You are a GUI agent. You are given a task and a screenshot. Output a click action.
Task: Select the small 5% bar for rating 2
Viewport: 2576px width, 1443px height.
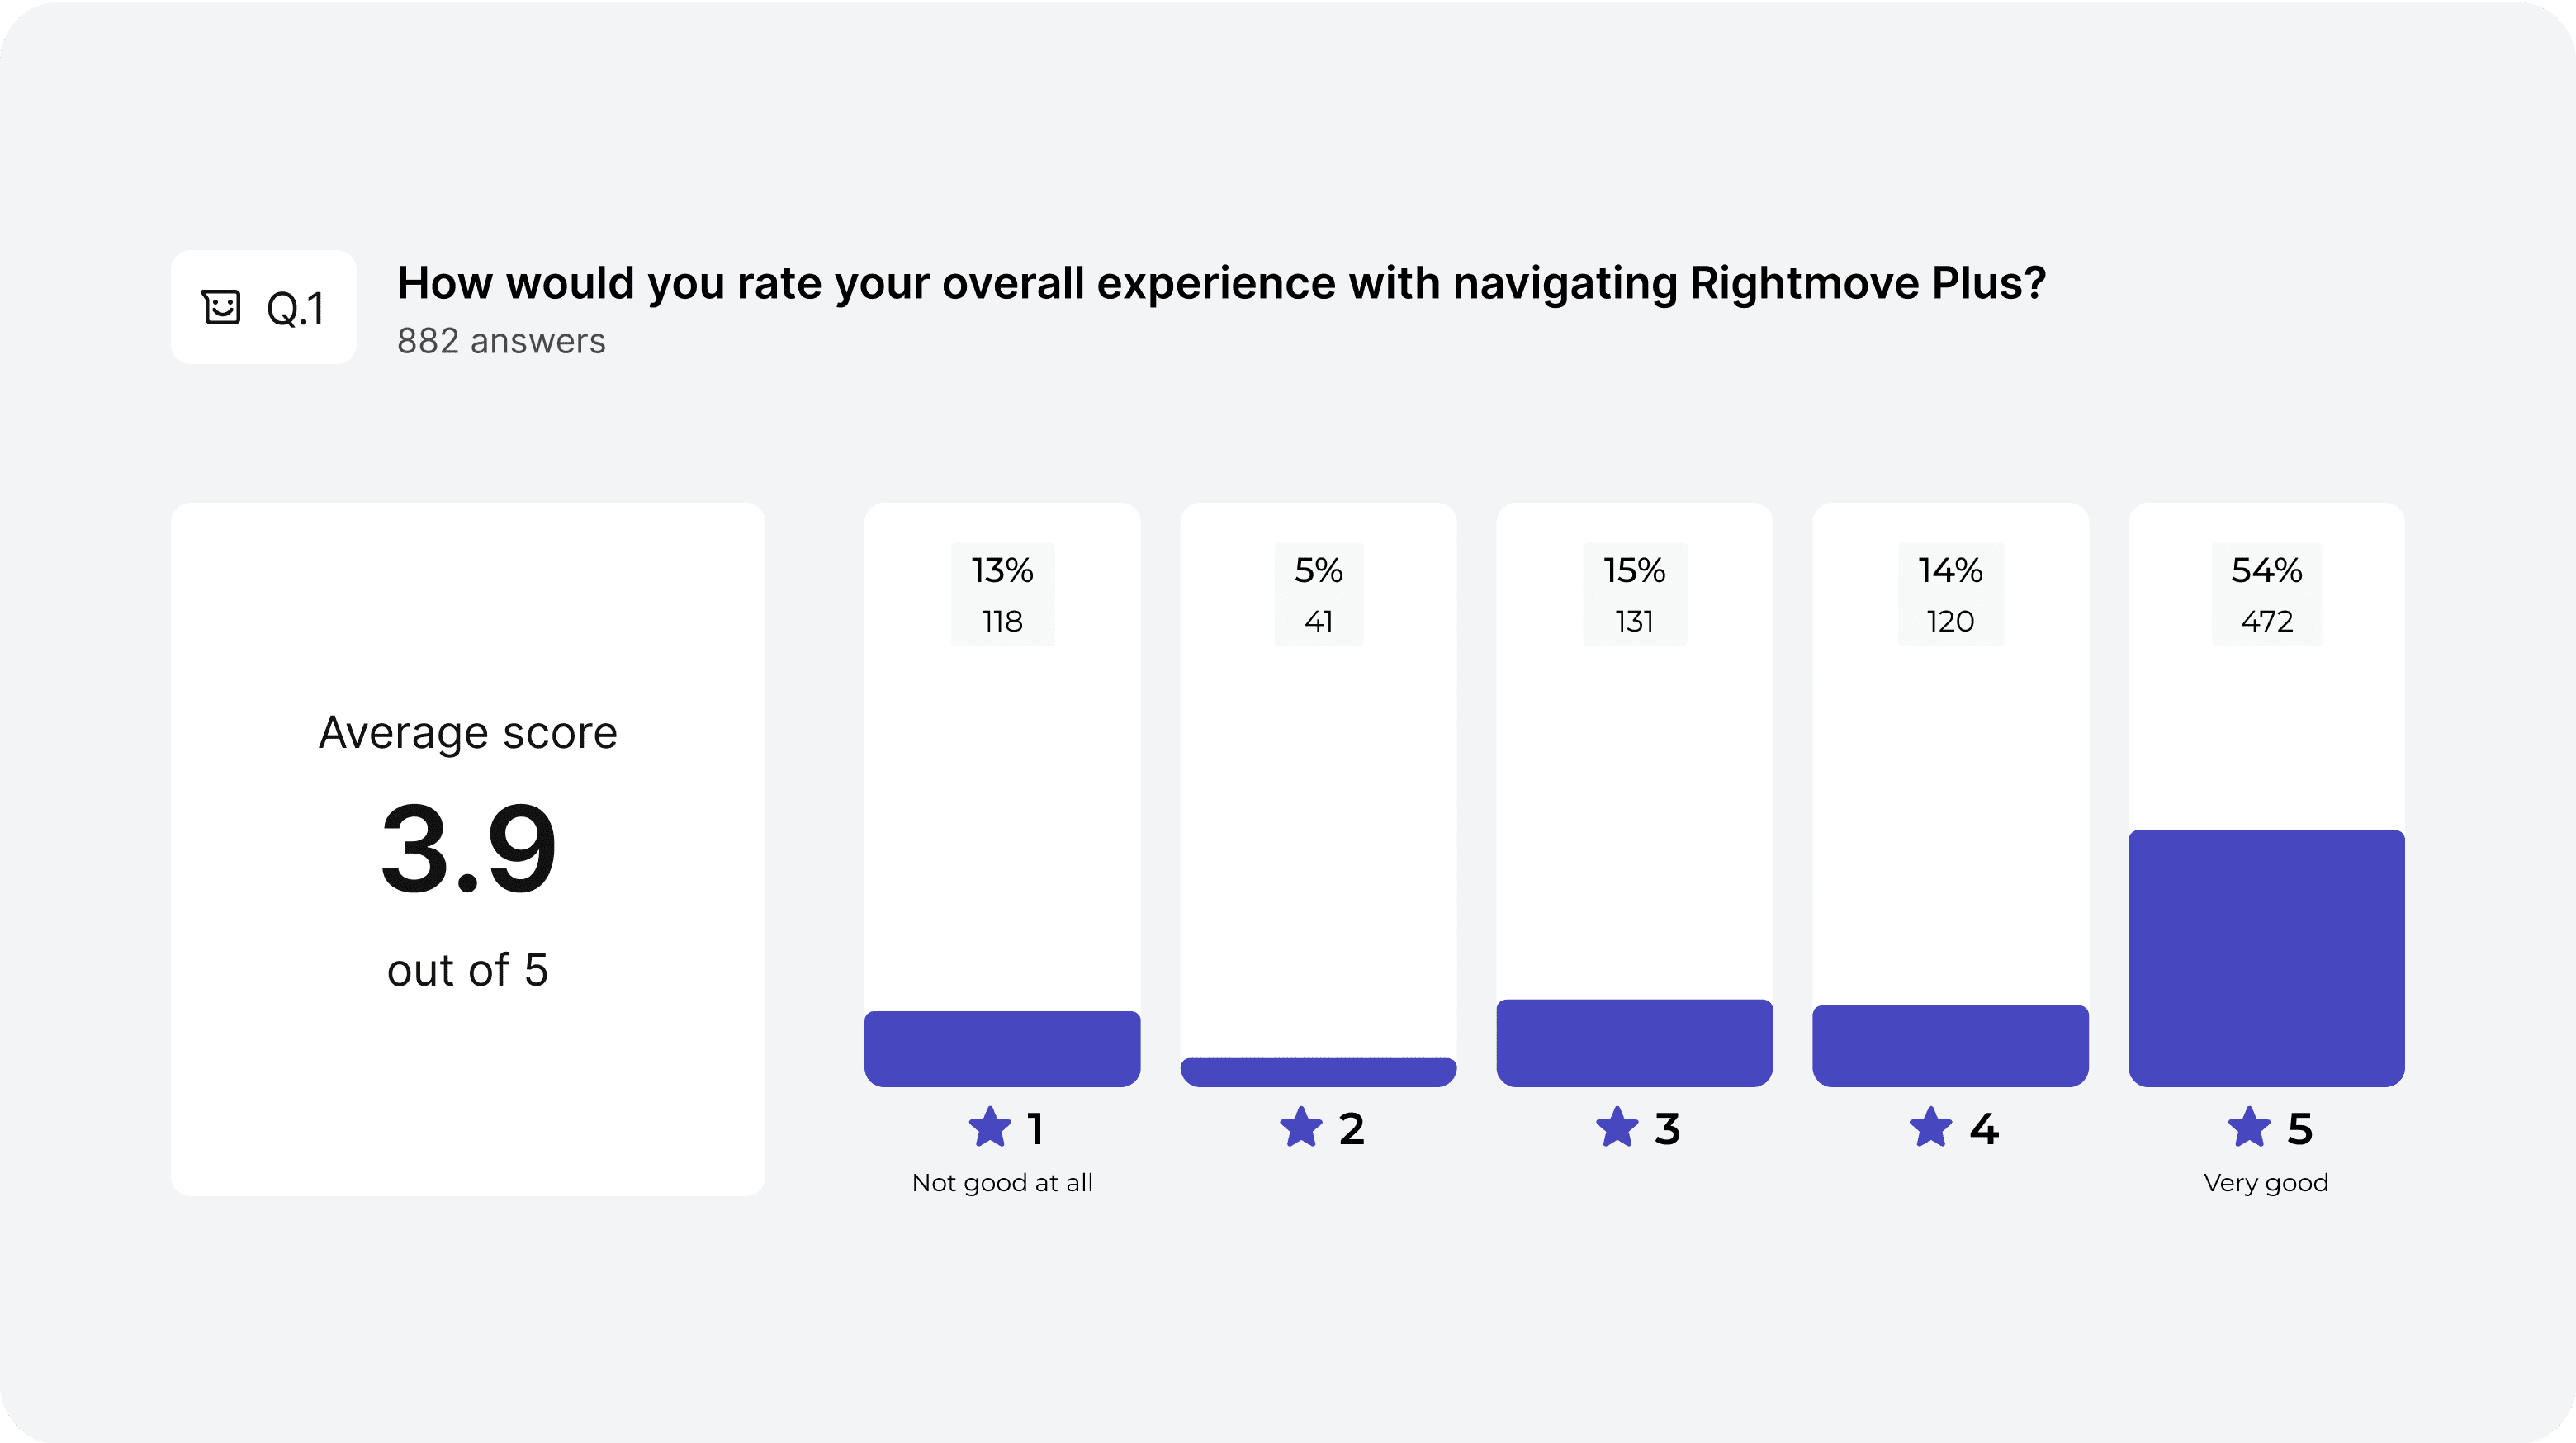click(x=1318, y=1072)
